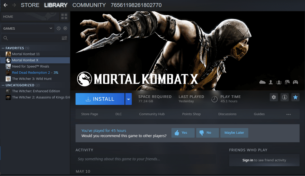Collapse the FAVORITES category
305x176 pixels.
click(x=3, y=48)
